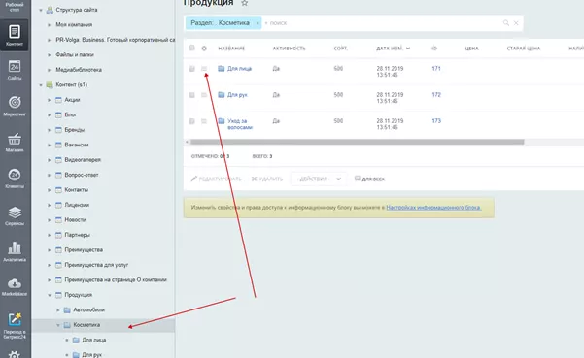Clear the search filter with X icon
584x358 pixels.
(x=516, y=23)
